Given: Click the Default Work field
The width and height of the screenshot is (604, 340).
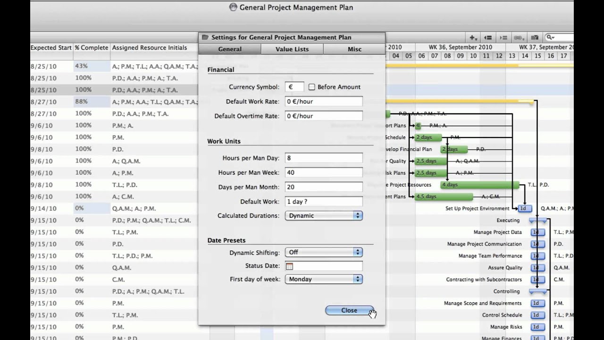Looking at the screenshot, I should coord(324,202).
